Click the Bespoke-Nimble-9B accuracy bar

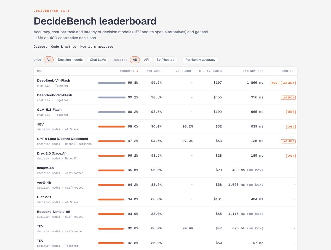pos(112,214)
